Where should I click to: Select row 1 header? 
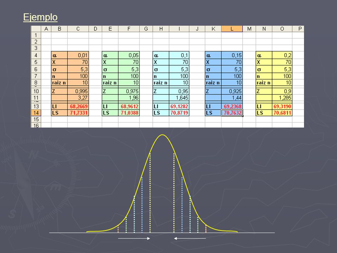click(36, 35)
